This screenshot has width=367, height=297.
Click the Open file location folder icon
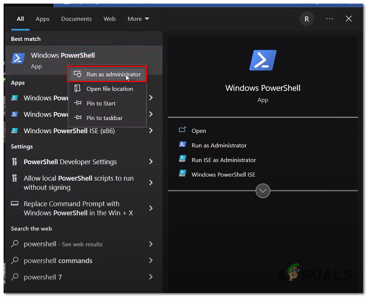click(x=77, y=88)
